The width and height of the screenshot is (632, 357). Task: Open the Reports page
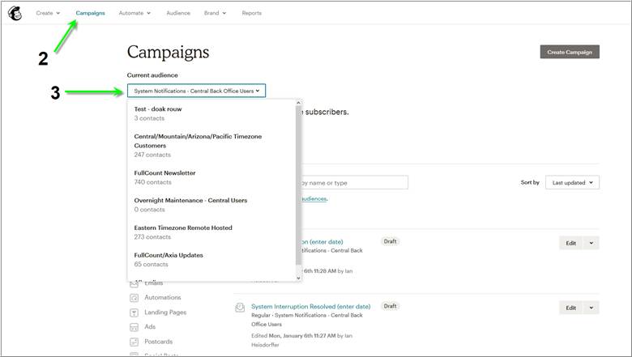(251, 13)
